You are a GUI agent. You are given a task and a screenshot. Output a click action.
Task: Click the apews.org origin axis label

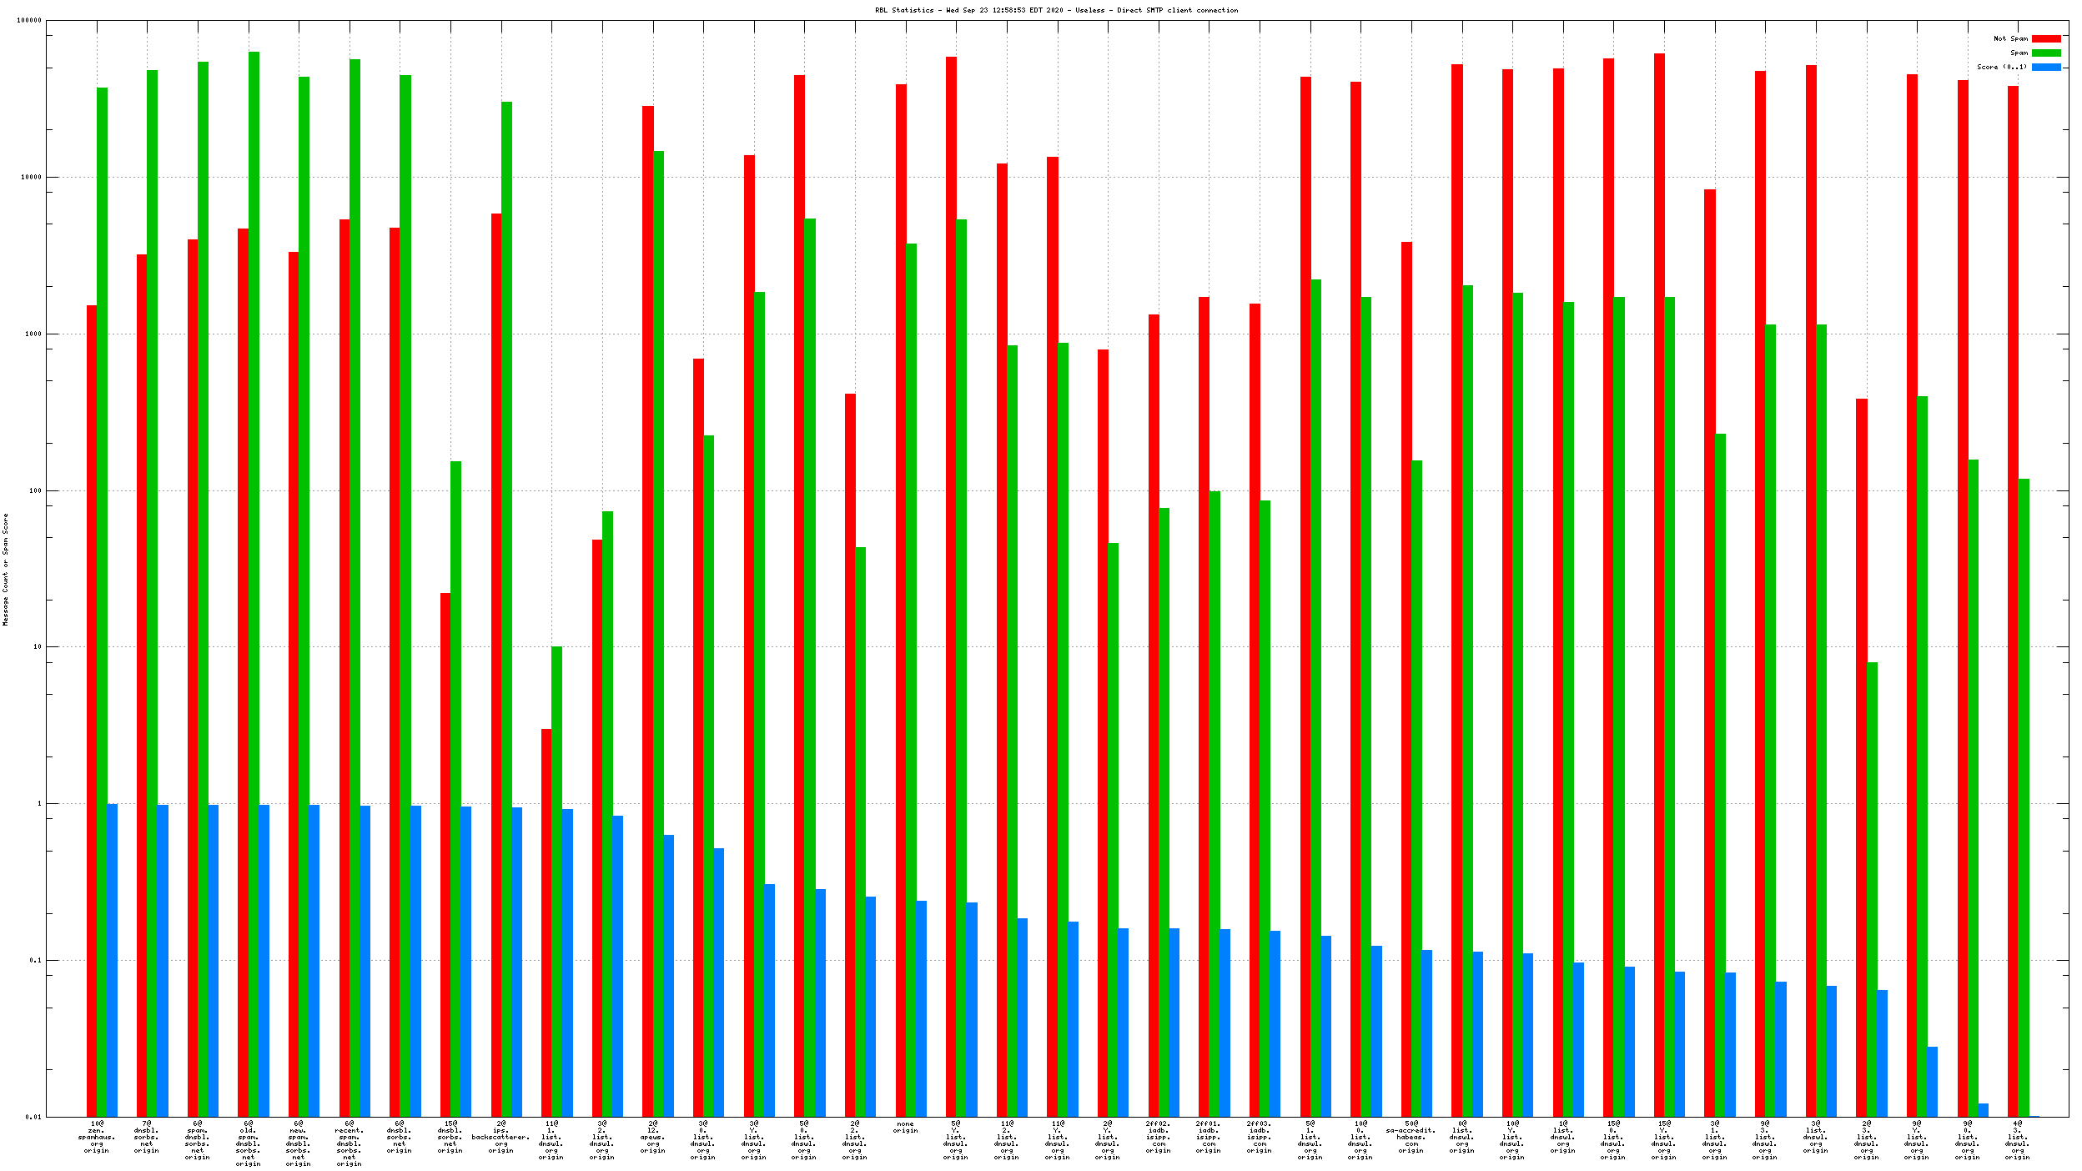[x=653, y=1137]
